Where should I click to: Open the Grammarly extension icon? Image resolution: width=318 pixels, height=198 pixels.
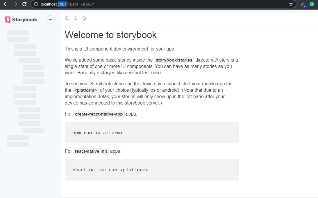point(312,4)
